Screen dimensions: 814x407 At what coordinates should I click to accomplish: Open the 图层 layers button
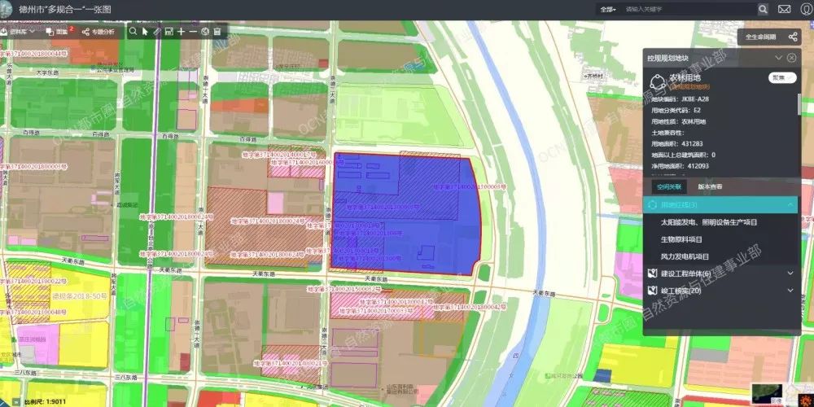coord(59,32)
